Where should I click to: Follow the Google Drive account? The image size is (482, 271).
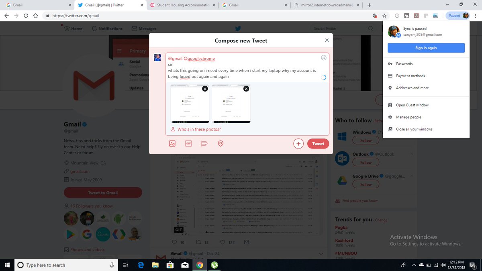[366, 185]
